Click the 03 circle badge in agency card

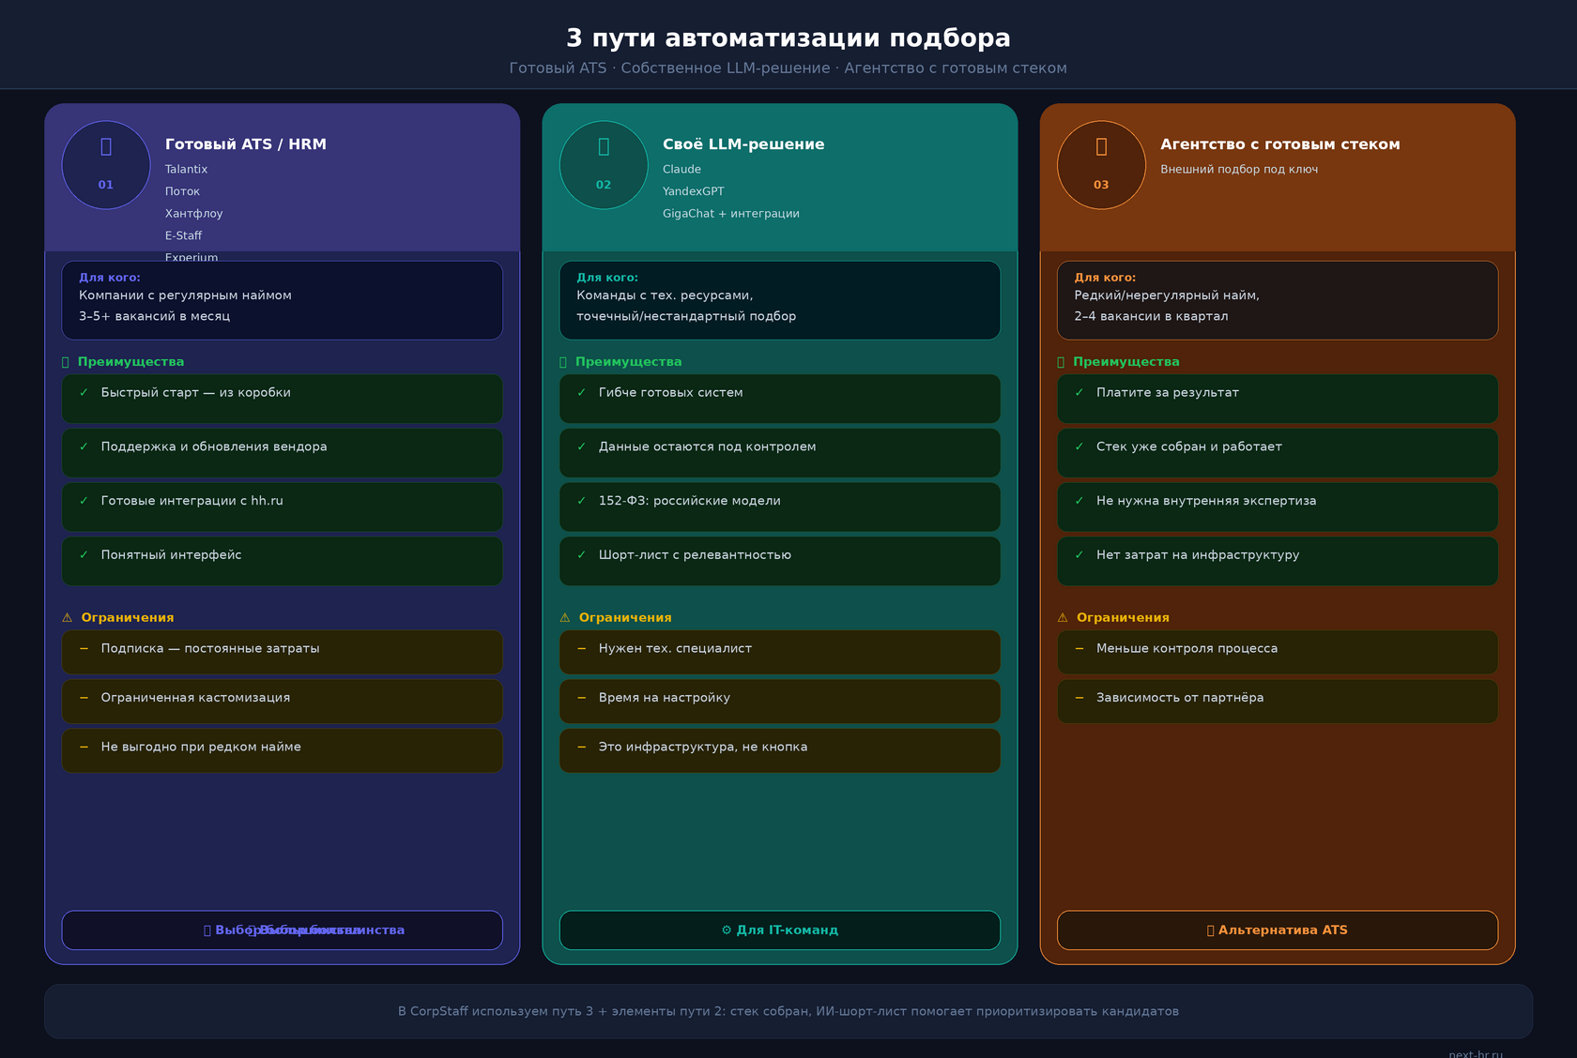coord(1101,165)
